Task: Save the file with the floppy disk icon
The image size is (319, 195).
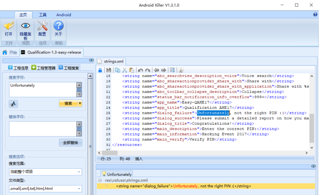Action: click(109, 70)
